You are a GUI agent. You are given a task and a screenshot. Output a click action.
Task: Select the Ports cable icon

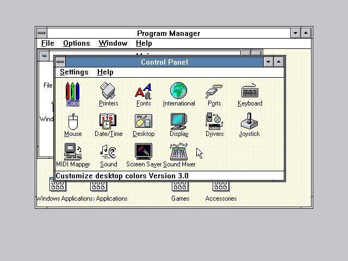[214, 91]
